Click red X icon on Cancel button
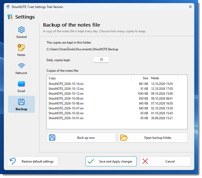The height and width of the screenshot is (178, 202). [x=145, y=161]
